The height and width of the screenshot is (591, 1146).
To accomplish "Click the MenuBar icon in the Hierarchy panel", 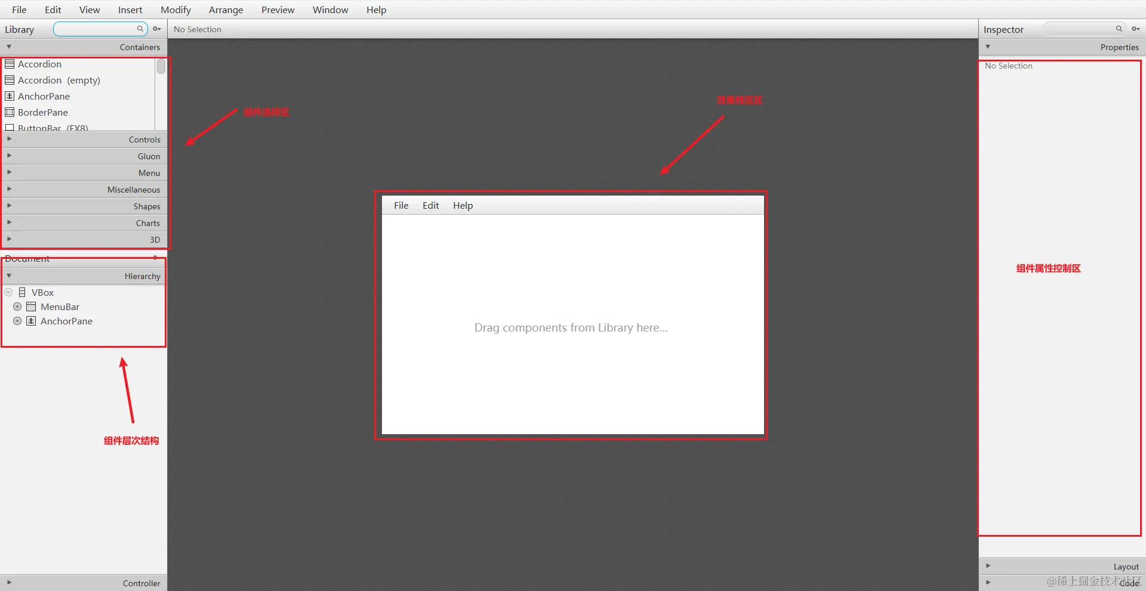I will click(31, 307).
